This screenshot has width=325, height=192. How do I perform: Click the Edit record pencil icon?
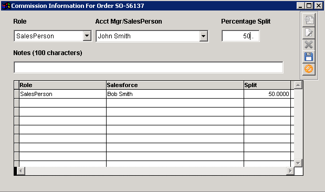tap(309, 33)
